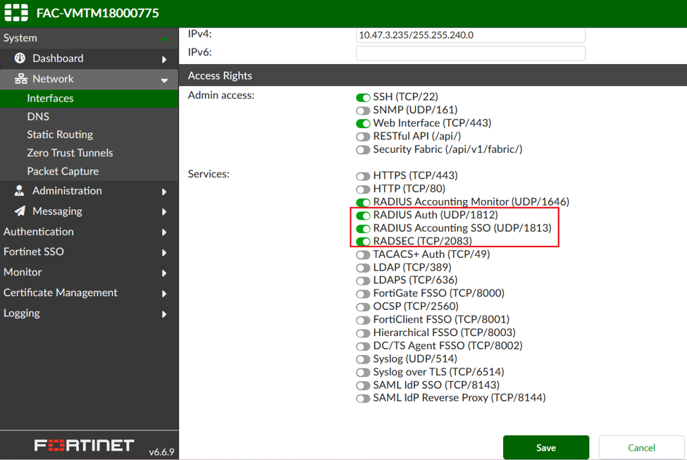The image size is (687, 460).
Task: Enable LDAP (TCP/389) service
Action: point(363,268)
